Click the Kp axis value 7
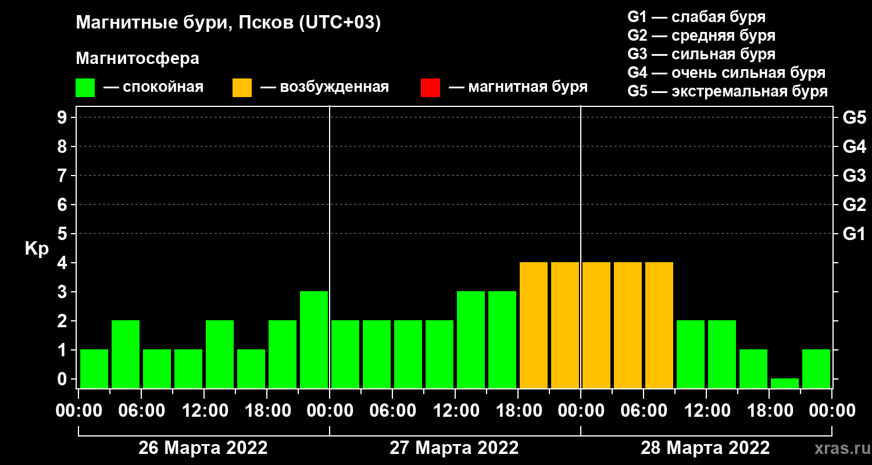The height and width of the screenshot is (465, 872). 63,176
